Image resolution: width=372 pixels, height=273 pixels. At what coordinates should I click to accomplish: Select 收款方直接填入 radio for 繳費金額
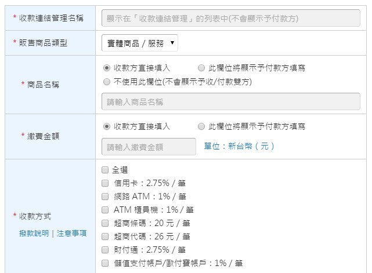pyautogui.click(x=107, y=126)
